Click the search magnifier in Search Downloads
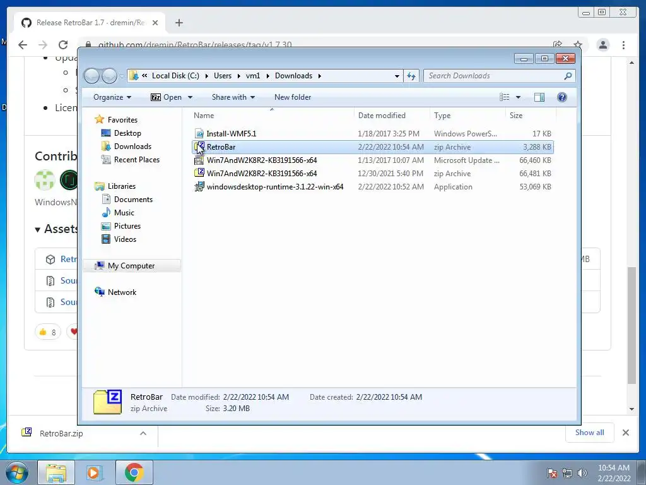Screen dimensions: 646x485 [x=568, y=76]
